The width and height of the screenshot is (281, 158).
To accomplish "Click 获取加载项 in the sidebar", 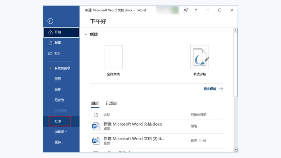I will 62,68.
